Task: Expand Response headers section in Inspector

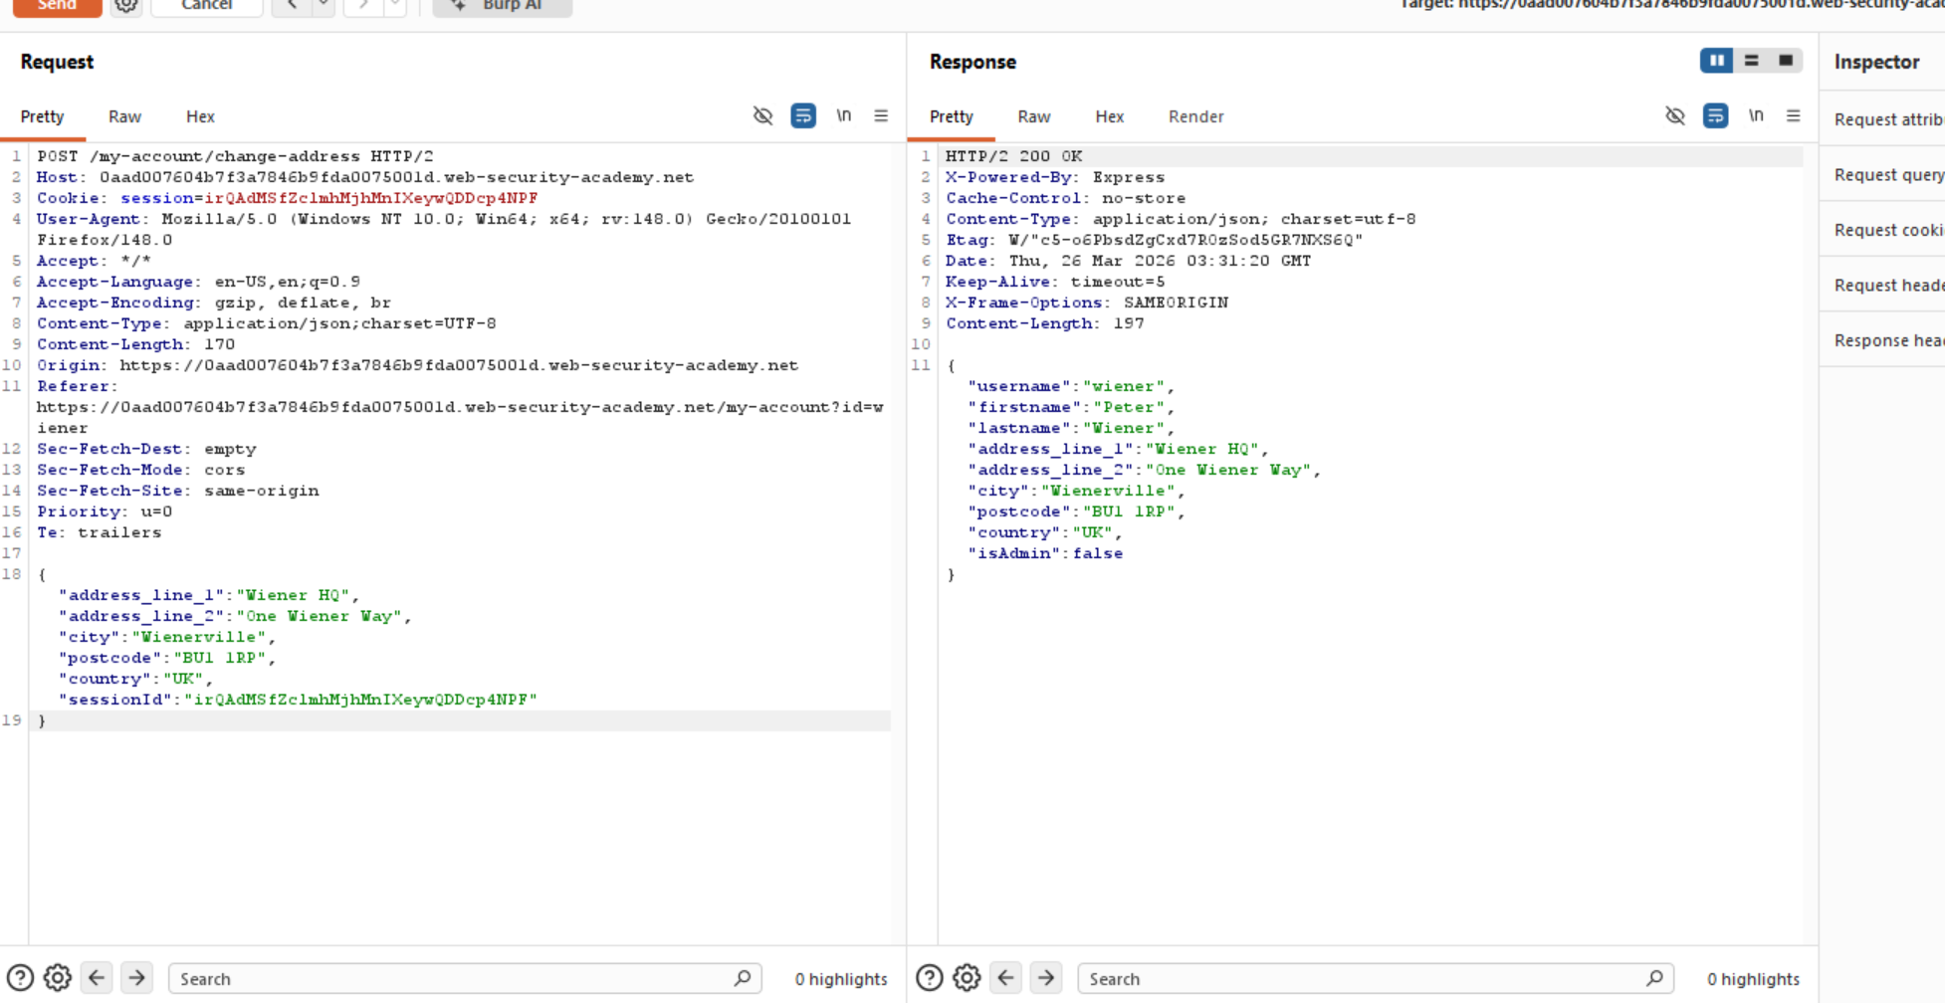Action: [x=1883, y=340]
